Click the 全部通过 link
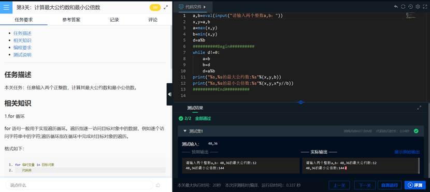The width and height of the screenshot is (430, 192). point(203,119)
